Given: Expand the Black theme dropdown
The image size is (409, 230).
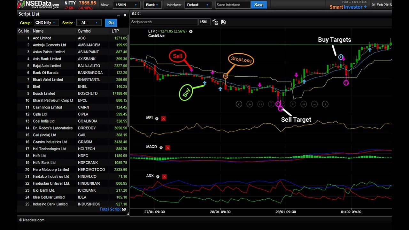Looking at the screenshot, I should 152,5.
